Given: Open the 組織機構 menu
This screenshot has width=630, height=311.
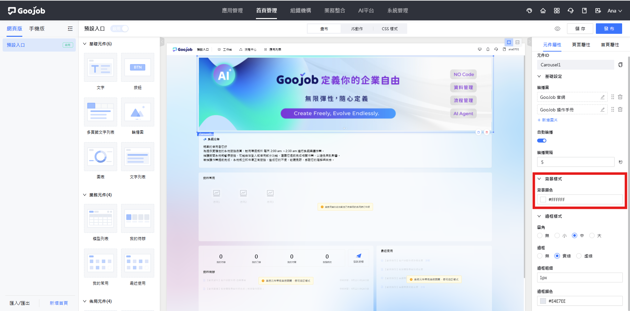Looking at the screenshot, I should (x=301, y=11).
